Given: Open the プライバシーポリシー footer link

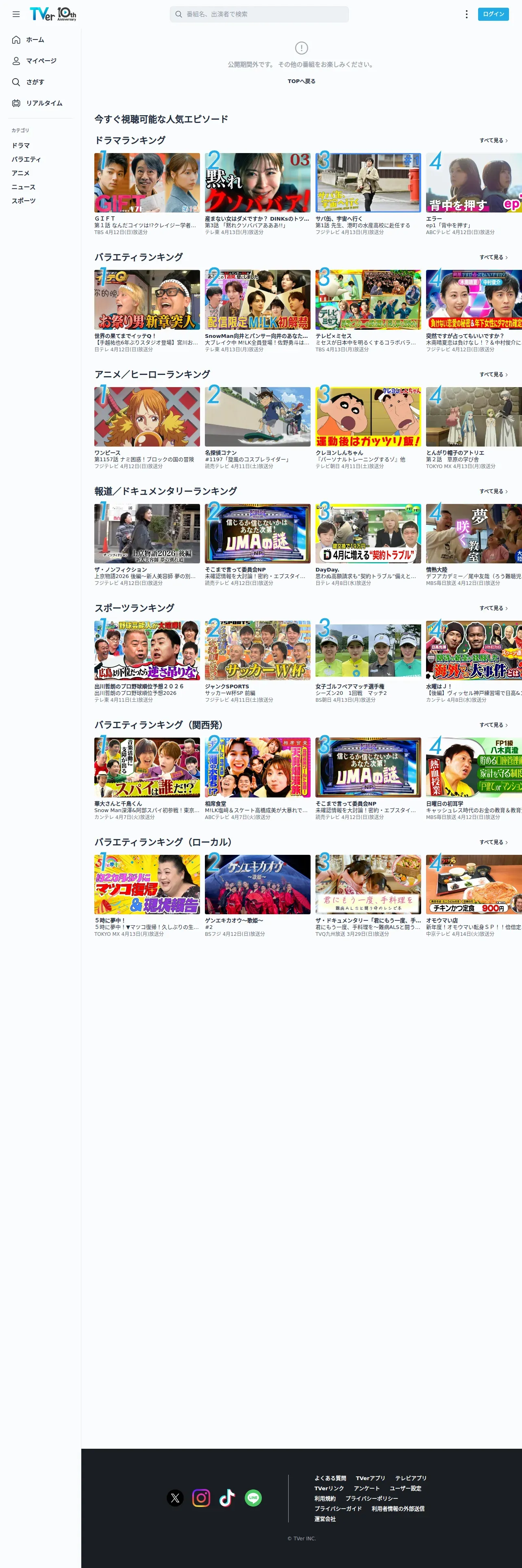Looking at the screenshot, I should [372, 1499].
